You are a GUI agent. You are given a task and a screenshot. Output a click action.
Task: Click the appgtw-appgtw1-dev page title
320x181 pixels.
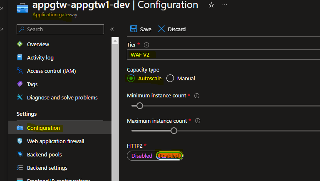81,5
